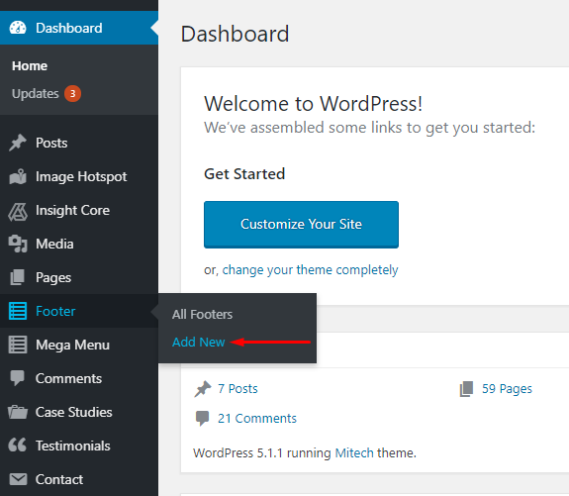Open the Testimonials menu label
Viewport: 569px width, 496px height.
tap(73, 446)
